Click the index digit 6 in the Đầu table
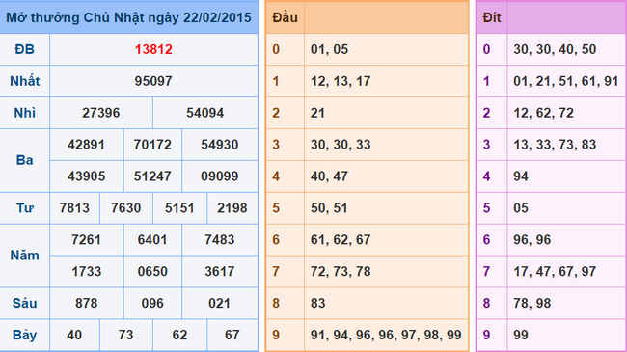This screenshot has height=352, width=627. pyautogui.click(x=276, y=239)
